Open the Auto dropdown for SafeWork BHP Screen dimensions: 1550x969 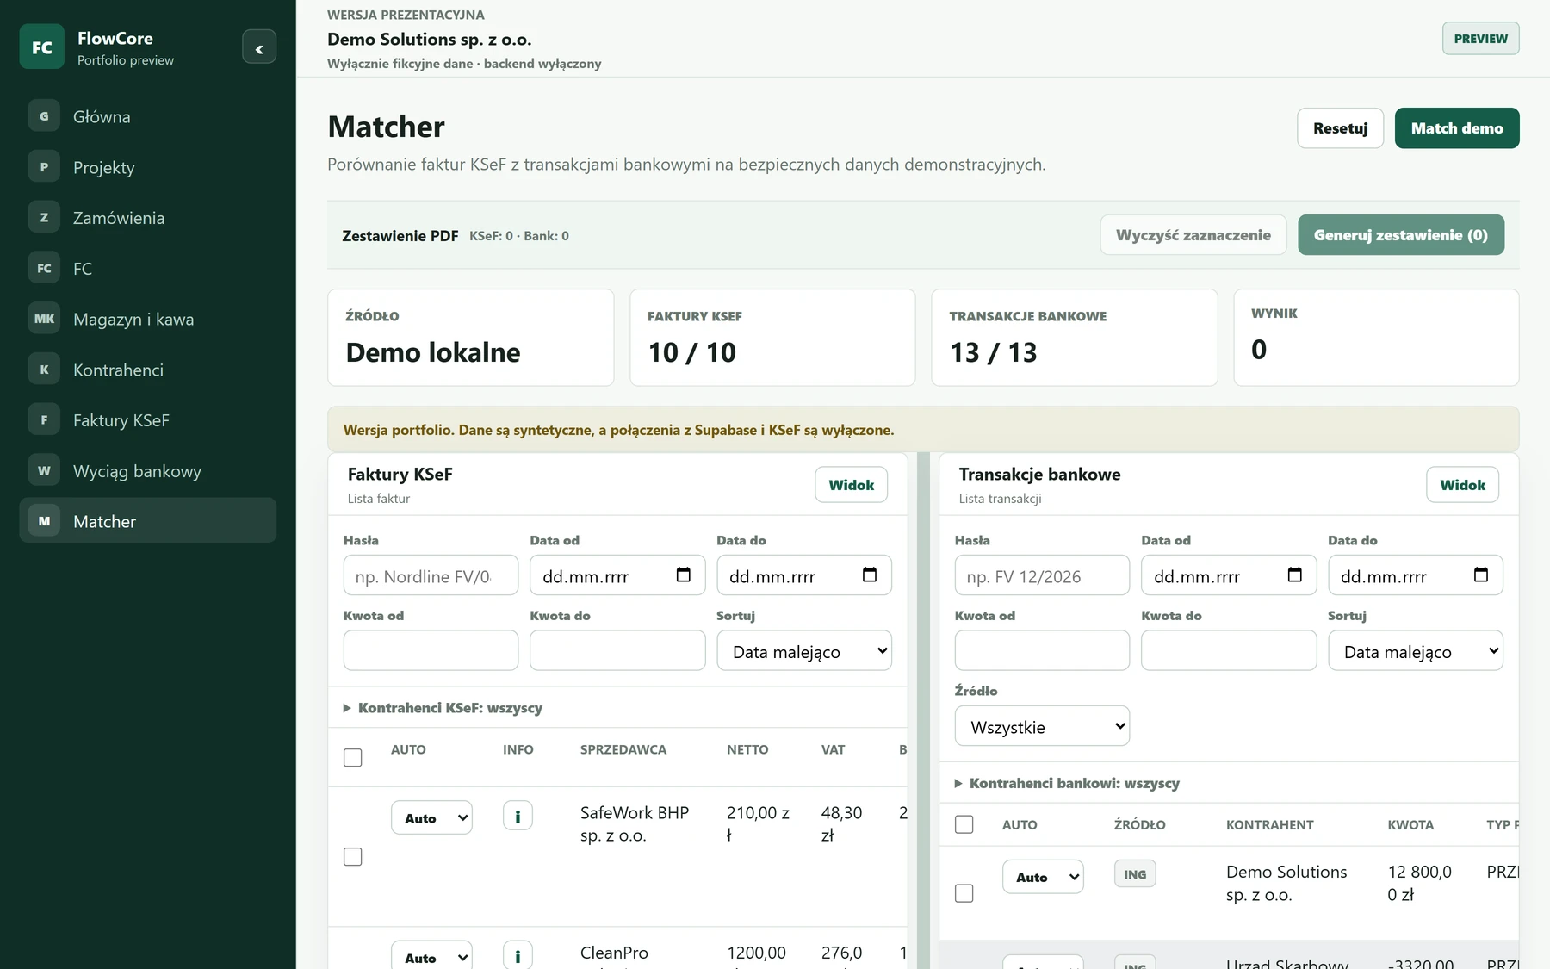click(x=431, y=817)
